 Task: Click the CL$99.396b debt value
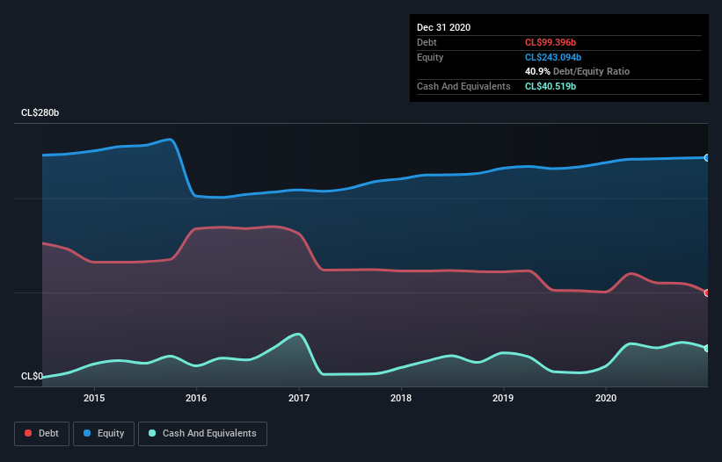click(x=551, y=42)
